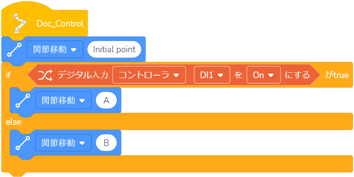Click the path icon on the A move block
The width and height of the screenshot is (354, 177).
(23, 101)
